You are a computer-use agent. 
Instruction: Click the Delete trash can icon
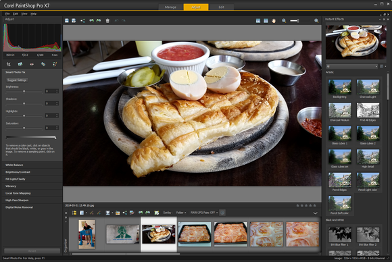point(107,21)
